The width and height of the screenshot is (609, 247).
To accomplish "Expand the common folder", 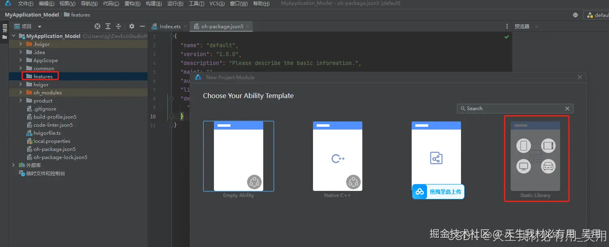I will click(21, 68).
